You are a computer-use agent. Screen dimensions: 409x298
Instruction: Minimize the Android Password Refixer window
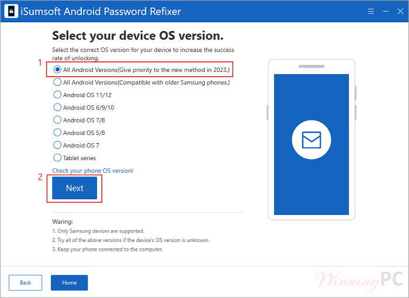[x=386, y=11]
